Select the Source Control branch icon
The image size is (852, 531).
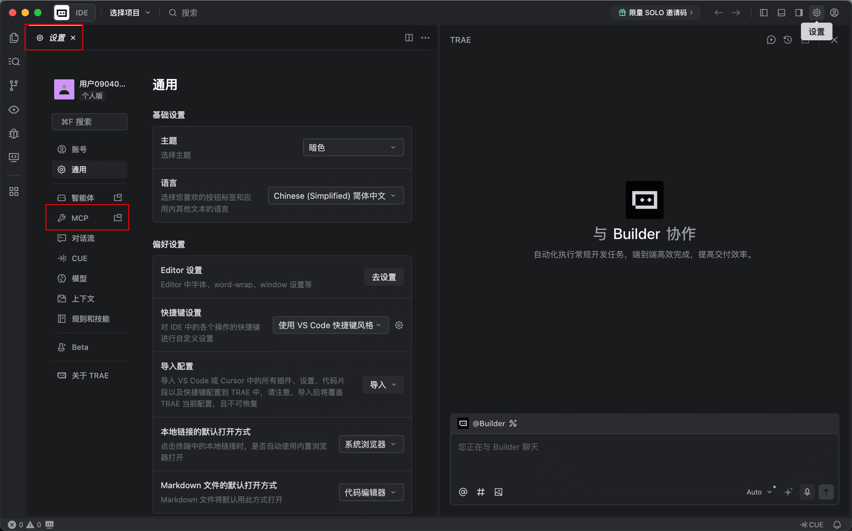click(14, 86)
